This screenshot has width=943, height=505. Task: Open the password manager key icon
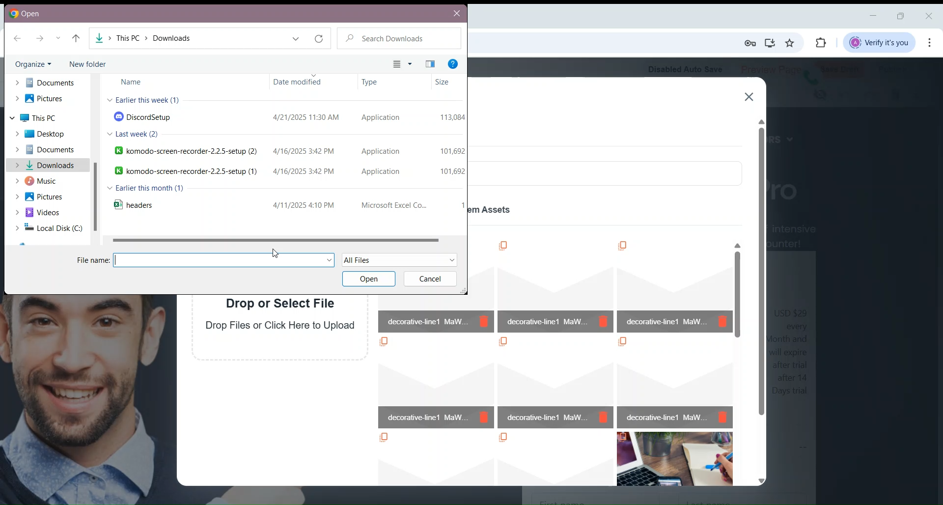coord(750,44)
